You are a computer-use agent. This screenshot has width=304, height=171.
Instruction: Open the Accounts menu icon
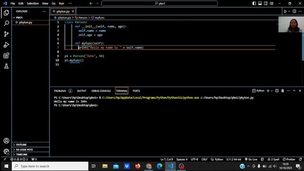pos(6,141)
